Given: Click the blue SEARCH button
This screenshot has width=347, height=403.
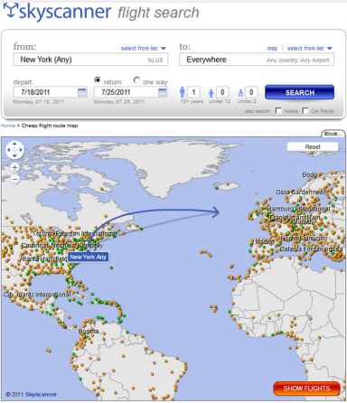Looking at the screenshot, I should point(299,92).
